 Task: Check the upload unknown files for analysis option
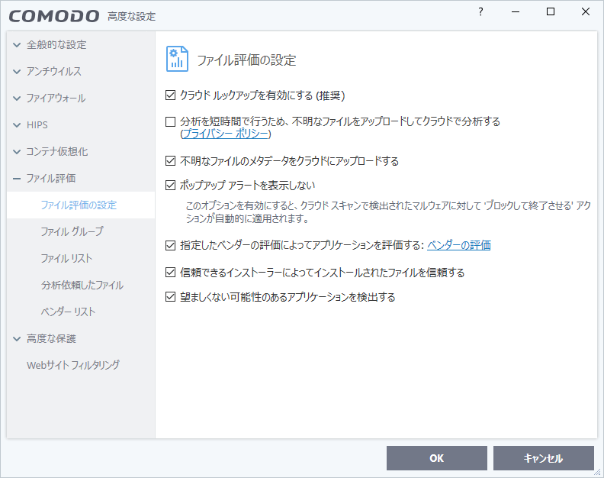pos(171,121)
